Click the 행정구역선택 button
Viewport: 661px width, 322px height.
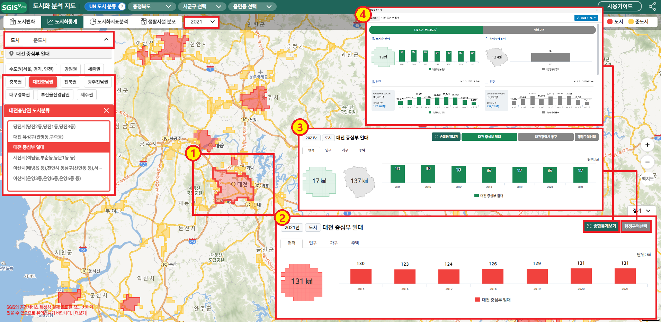635,226
